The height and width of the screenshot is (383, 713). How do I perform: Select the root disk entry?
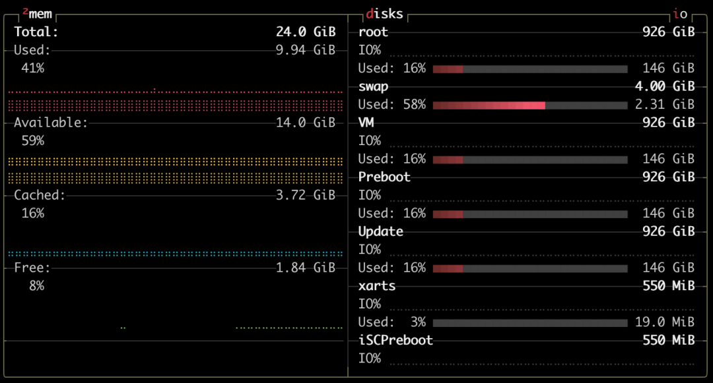(373, 32)
